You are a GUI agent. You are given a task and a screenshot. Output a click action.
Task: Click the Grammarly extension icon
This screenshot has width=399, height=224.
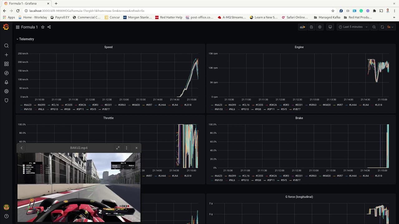coord(361,11)
